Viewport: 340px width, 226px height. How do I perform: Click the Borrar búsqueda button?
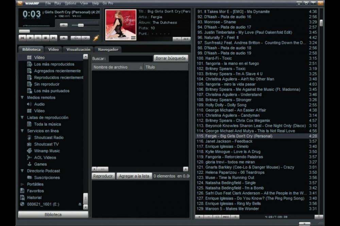coord(171,58)
